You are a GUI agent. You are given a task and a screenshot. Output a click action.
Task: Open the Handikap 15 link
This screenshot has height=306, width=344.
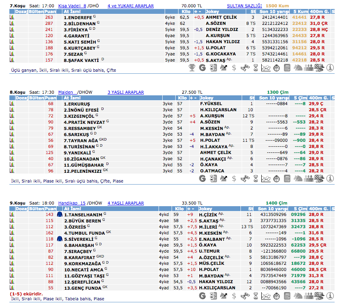[x=72, y=203]
